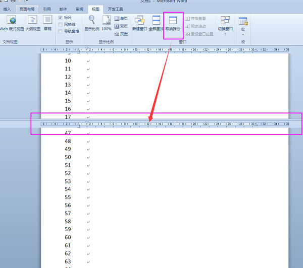The width and height of the screenshot is (303, 268).
Task: Switch to Web 版式视图 layout
Action: tap(12, 23)
